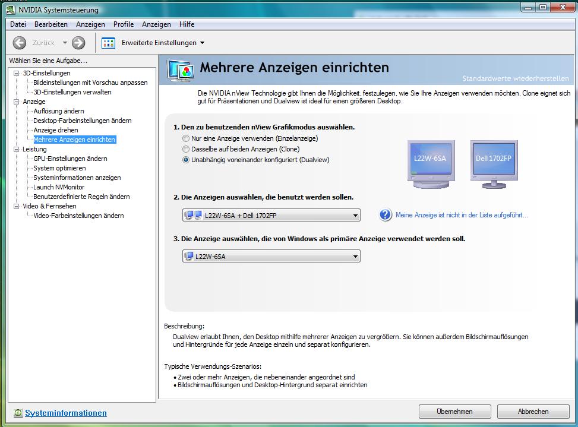Open the primary display dropdown L22W-6SA

(271, 256)
